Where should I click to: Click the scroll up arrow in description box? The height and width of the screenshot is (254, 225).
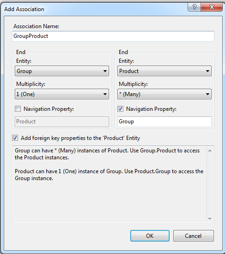[210, 151]
